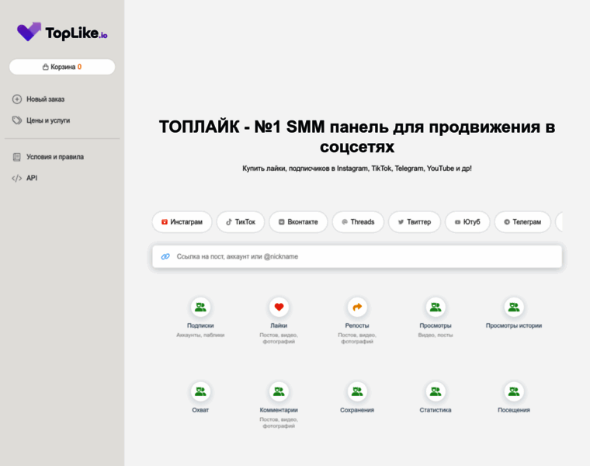Select the Телеграм tab

[522, 221]
